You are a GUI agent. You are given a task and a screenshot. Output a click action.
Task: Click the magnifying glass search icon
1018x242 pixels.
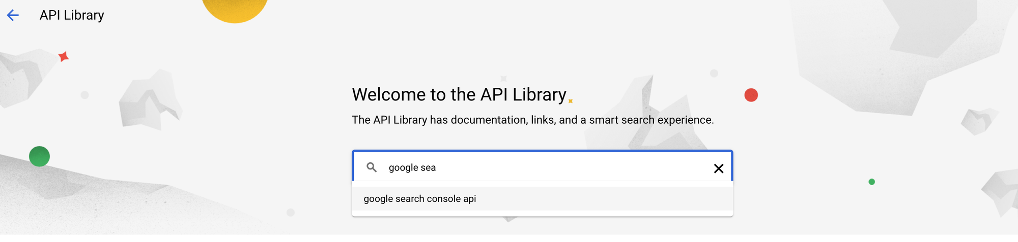point(372,167)
